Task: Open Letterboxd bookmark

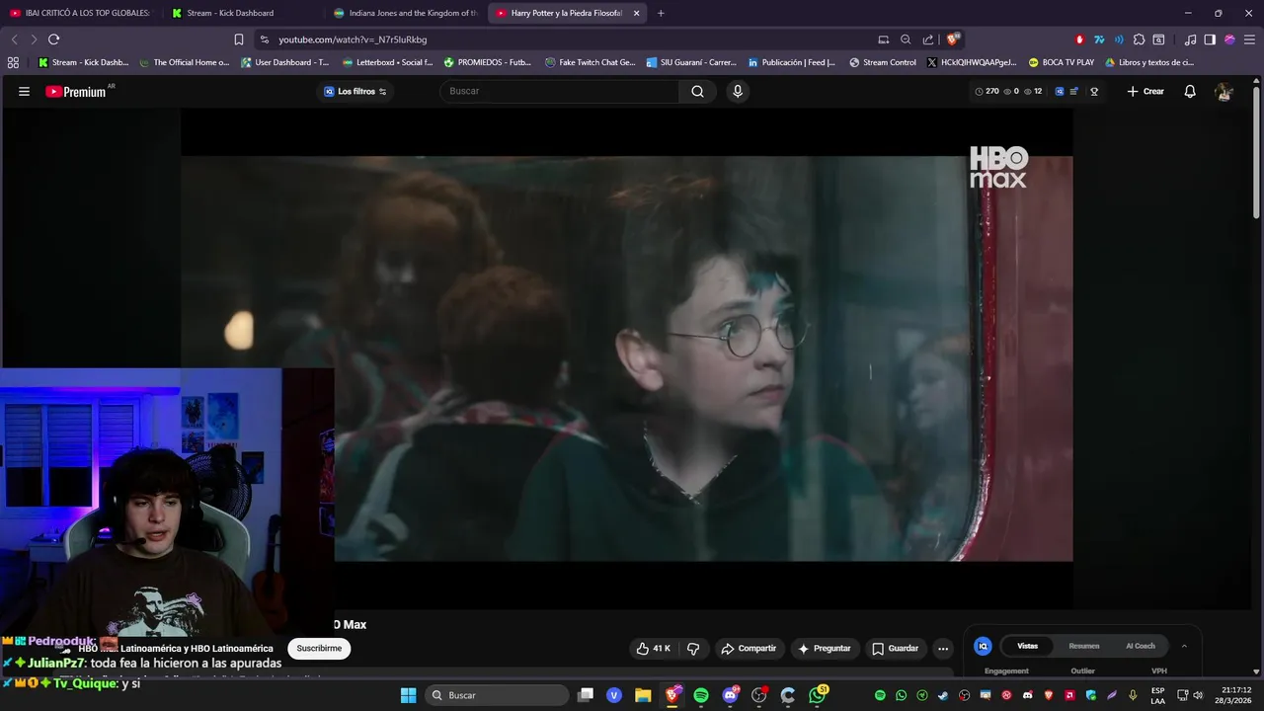Action: [x=387, y=62]
